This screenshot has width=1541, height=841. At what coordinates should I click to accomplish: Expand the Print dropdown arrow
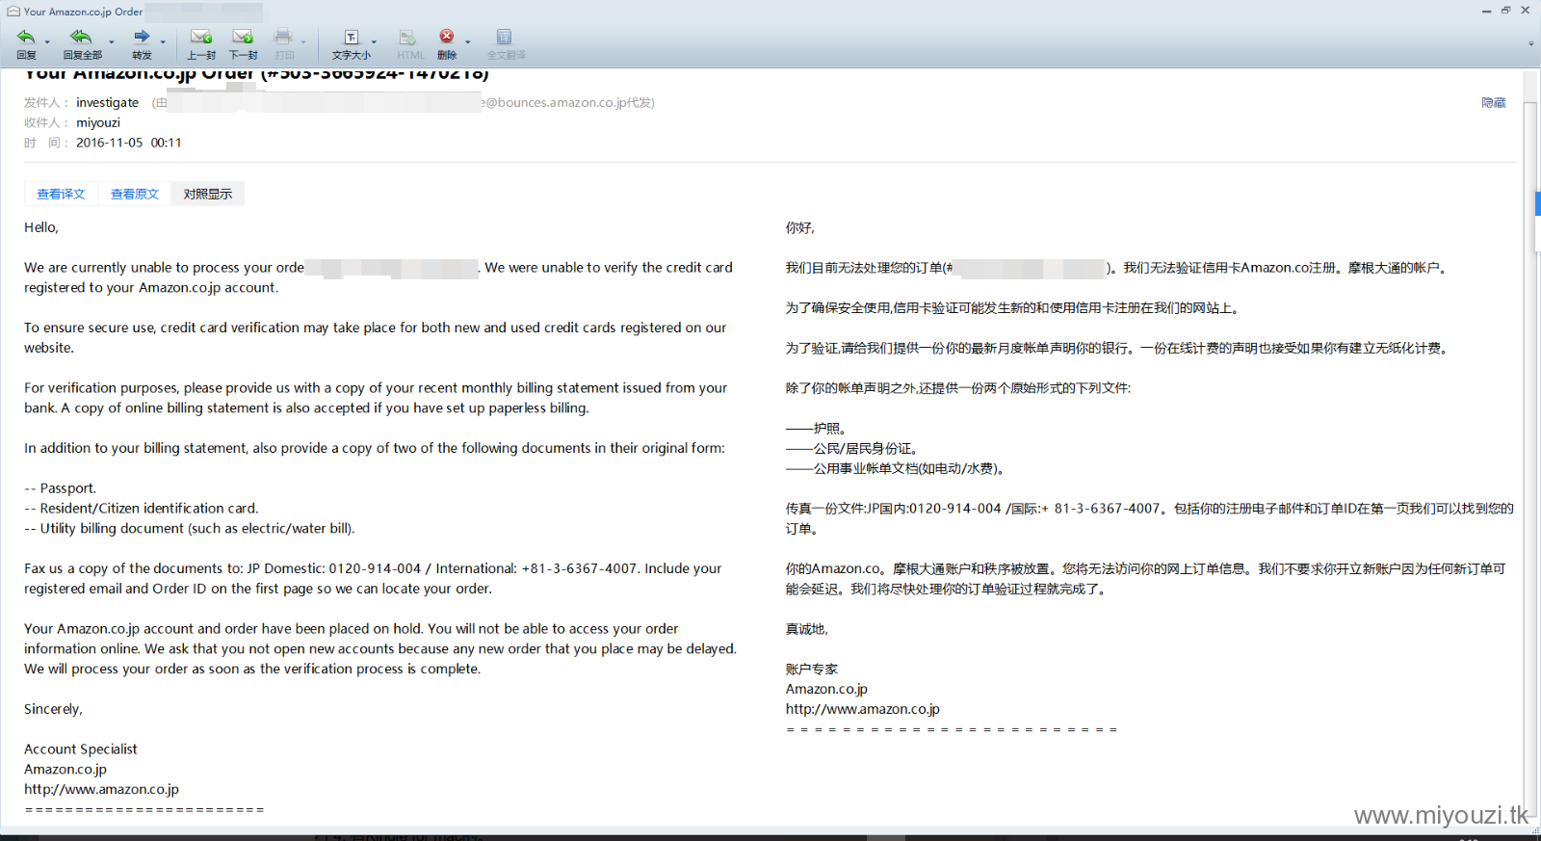pyautogui.click(x=303, y=42)
